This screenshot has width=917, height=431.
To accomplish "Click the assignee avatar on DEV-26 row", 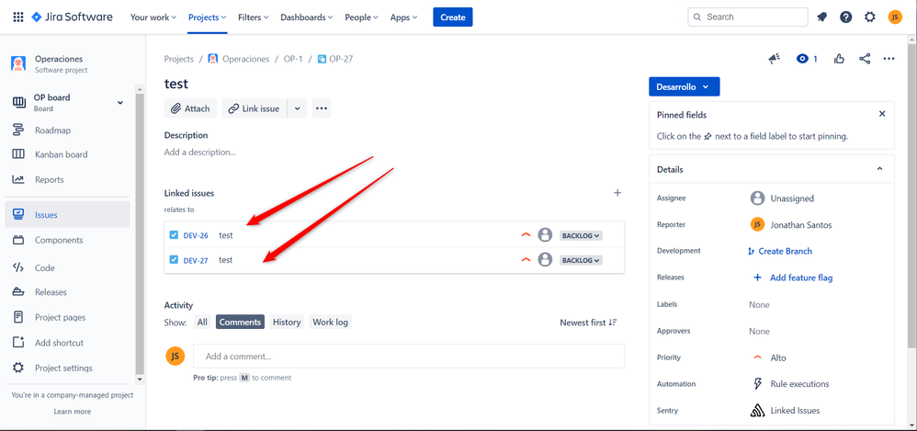I will pyautogui.click(x=545, y=235).
